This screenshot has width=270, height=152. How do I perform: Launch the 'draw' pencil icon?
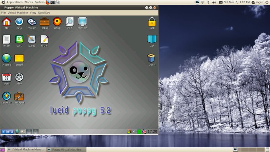44,39
